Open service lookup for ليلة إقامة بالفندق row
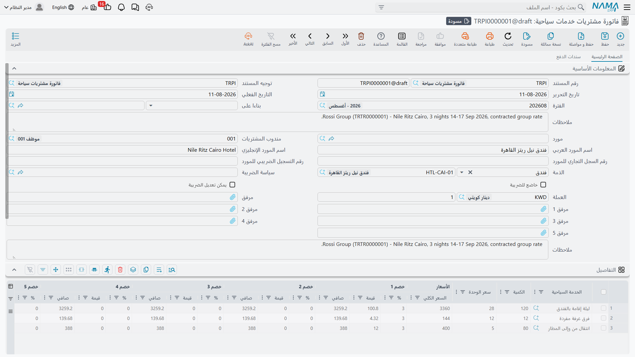635x357 pixels. click(536, 308)
